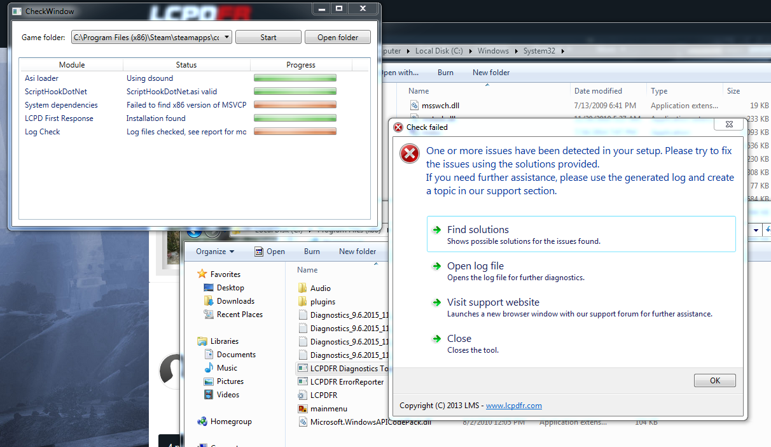Click the Progress column header
The width and height of the screenshot is (771, 447).
tap(301, 65)
